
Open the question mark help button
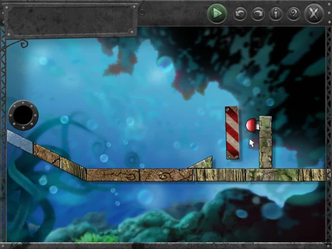point(293,14)
